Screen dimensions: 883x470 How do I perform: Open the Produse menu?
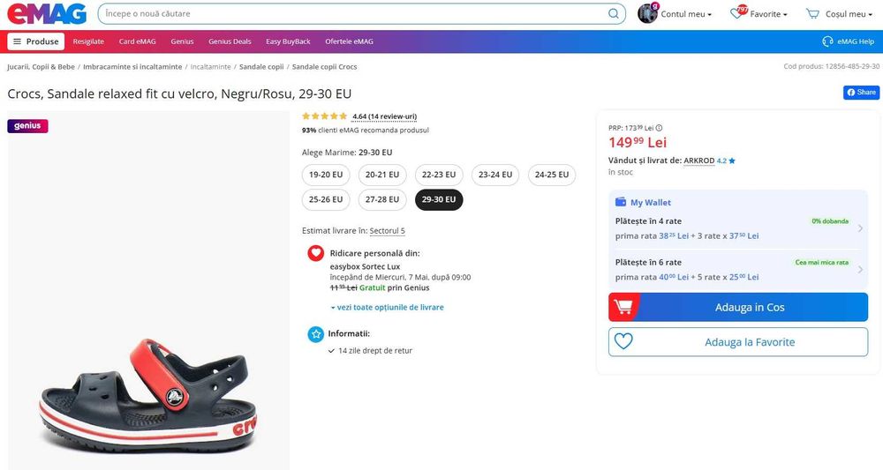click(36, 41)
